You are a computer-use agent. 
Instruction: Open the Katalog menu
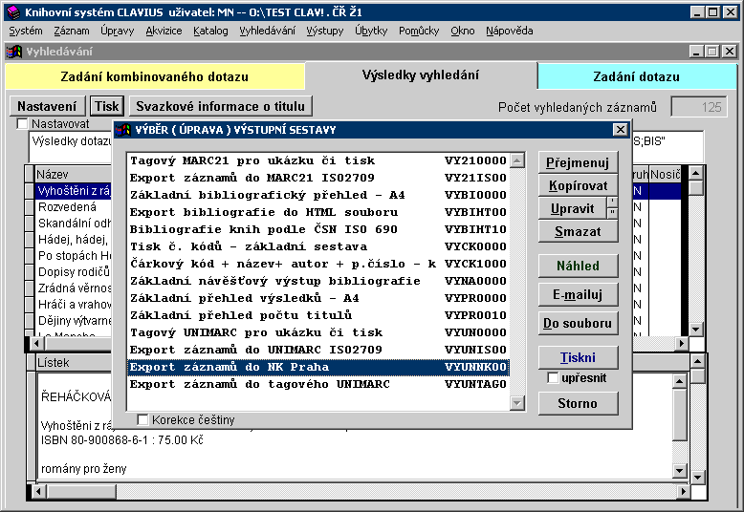pos(210,31)
